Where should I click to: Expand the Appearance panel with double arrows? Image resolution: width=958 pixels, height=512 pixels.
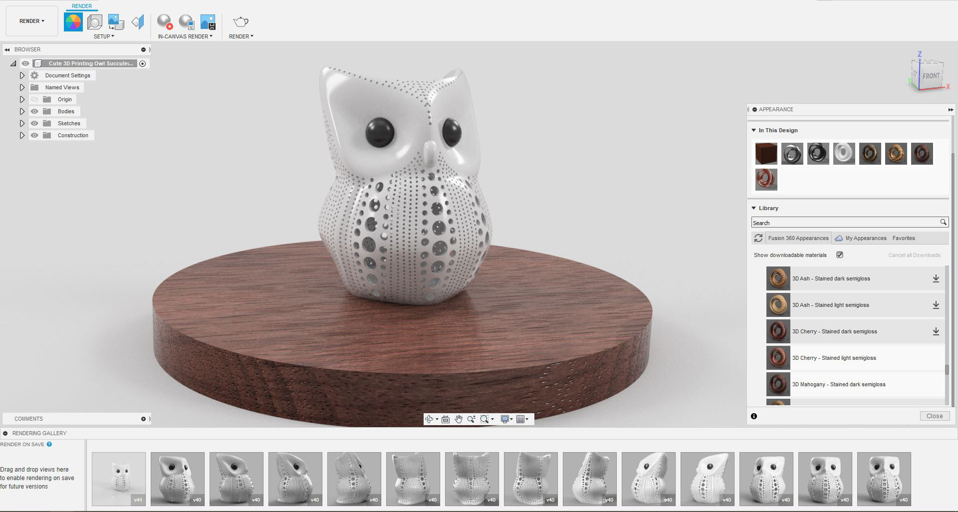coord(951,109)
